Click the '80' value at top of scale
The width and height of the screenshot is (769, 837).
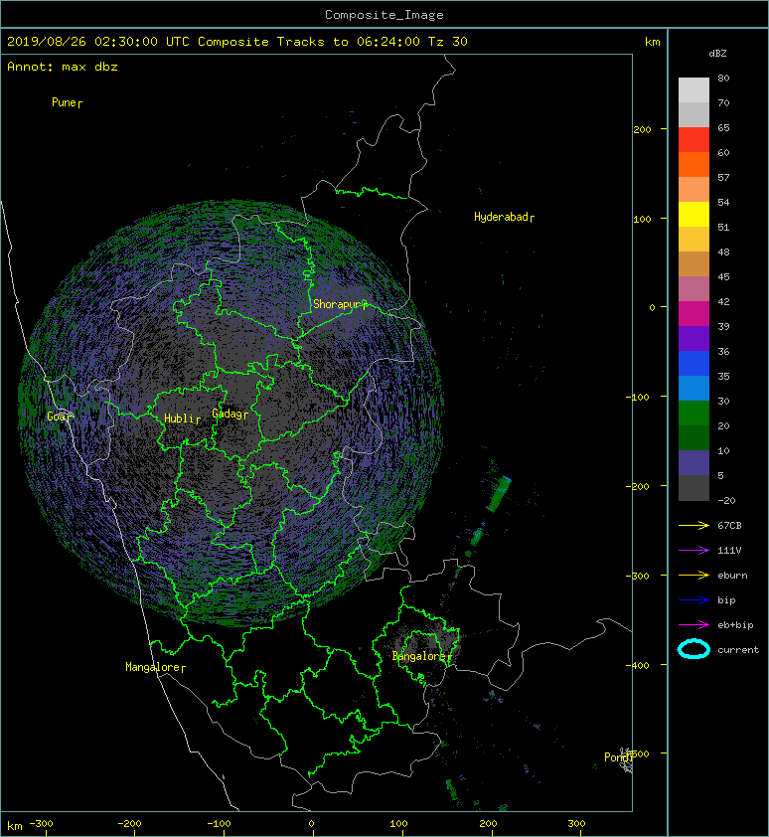[x=723, y=78]
